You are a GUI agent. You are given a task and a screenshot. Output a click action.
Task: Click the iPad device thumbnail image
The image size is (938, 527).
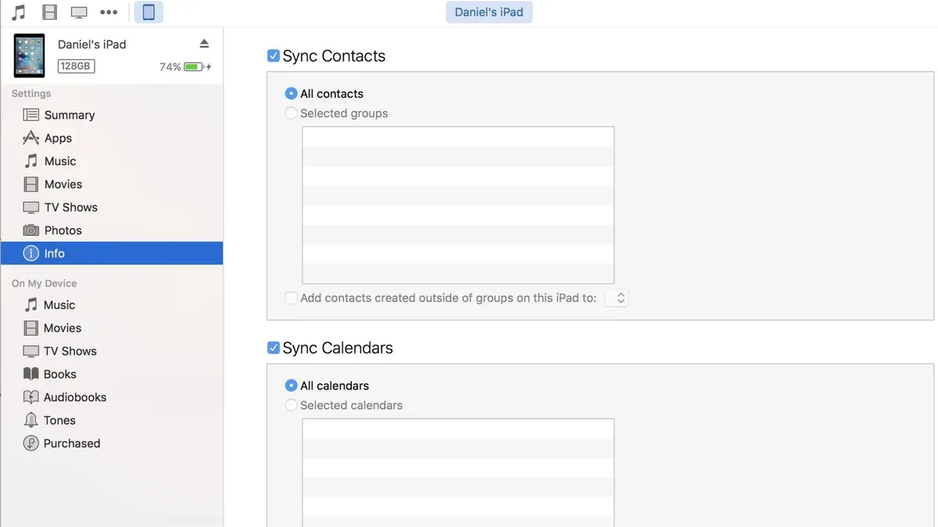29,55
